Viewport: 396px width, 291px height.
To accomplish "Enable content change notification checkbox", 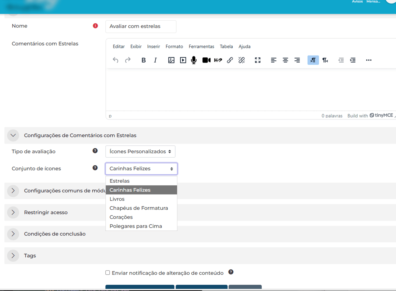I will (x=108, y=273).
